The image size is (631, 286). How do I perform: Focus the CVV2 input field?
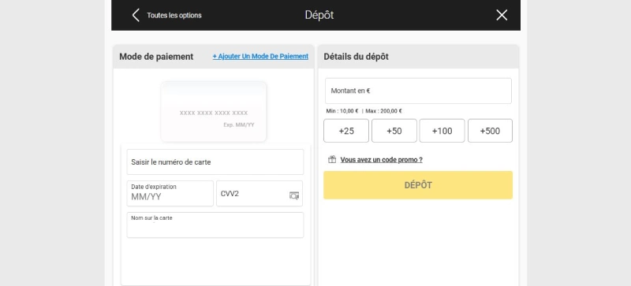pyautogui.click(x=259, y=194)
